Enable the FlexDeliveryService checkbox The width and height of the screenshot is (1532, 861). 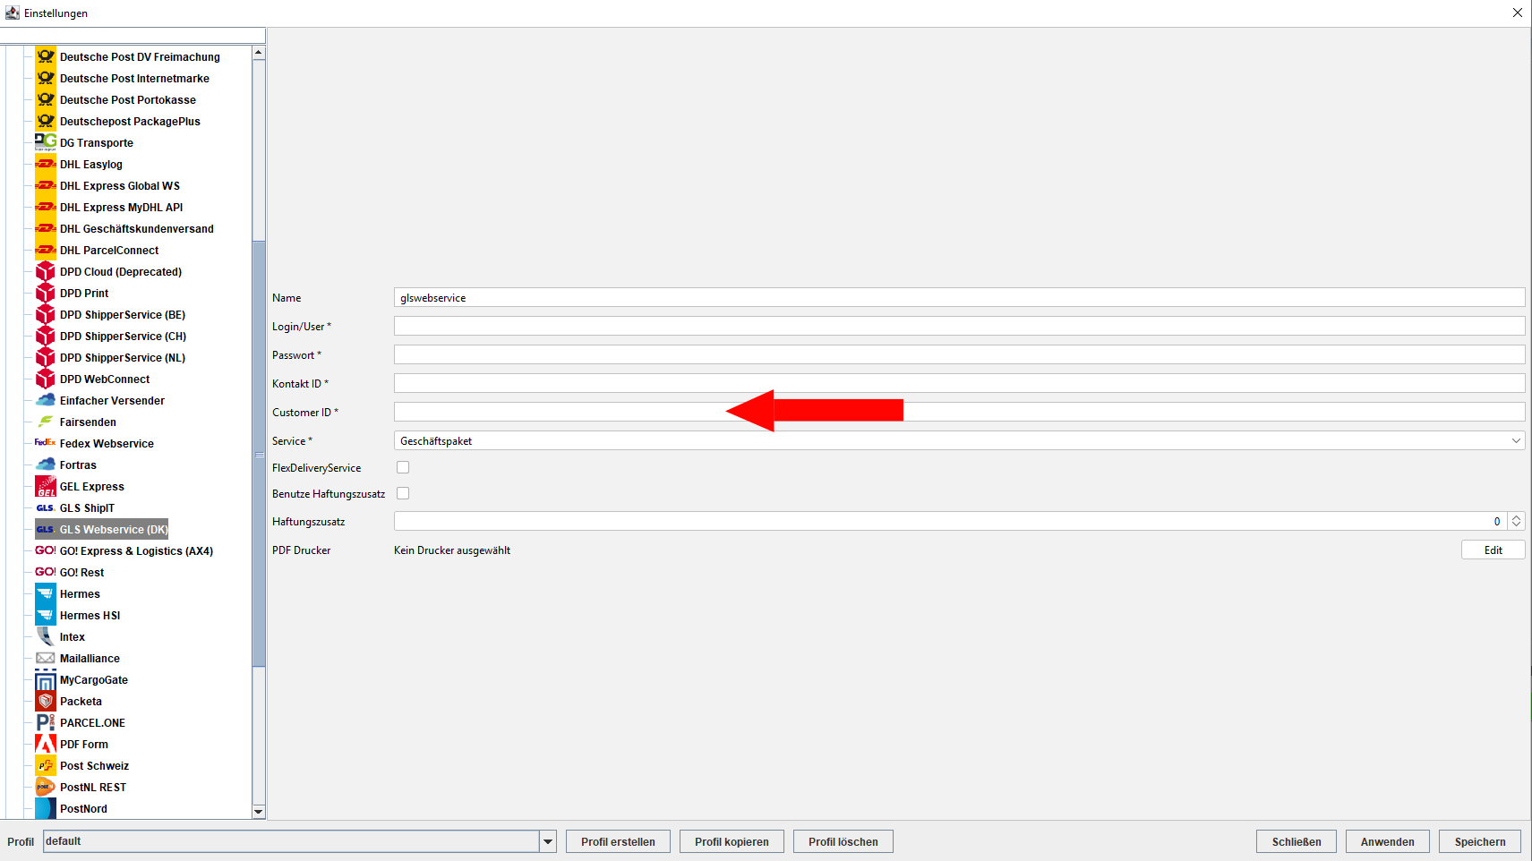point(403,467)
